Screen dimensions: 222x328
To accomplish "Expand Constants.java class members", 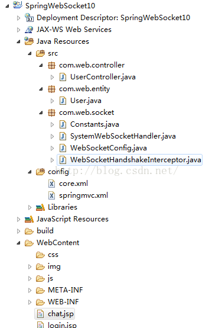I will [x=53, y=125].
